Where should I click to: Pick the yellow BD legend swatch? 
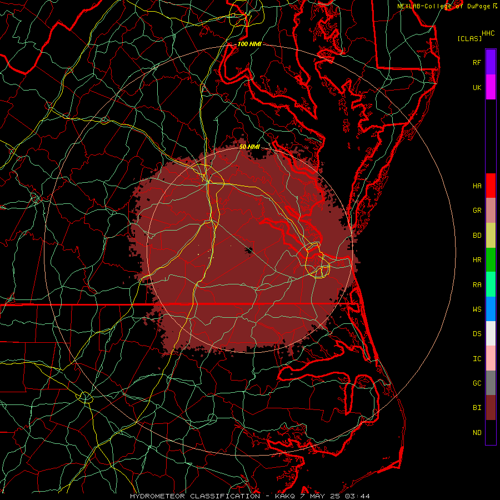point(491,235)
